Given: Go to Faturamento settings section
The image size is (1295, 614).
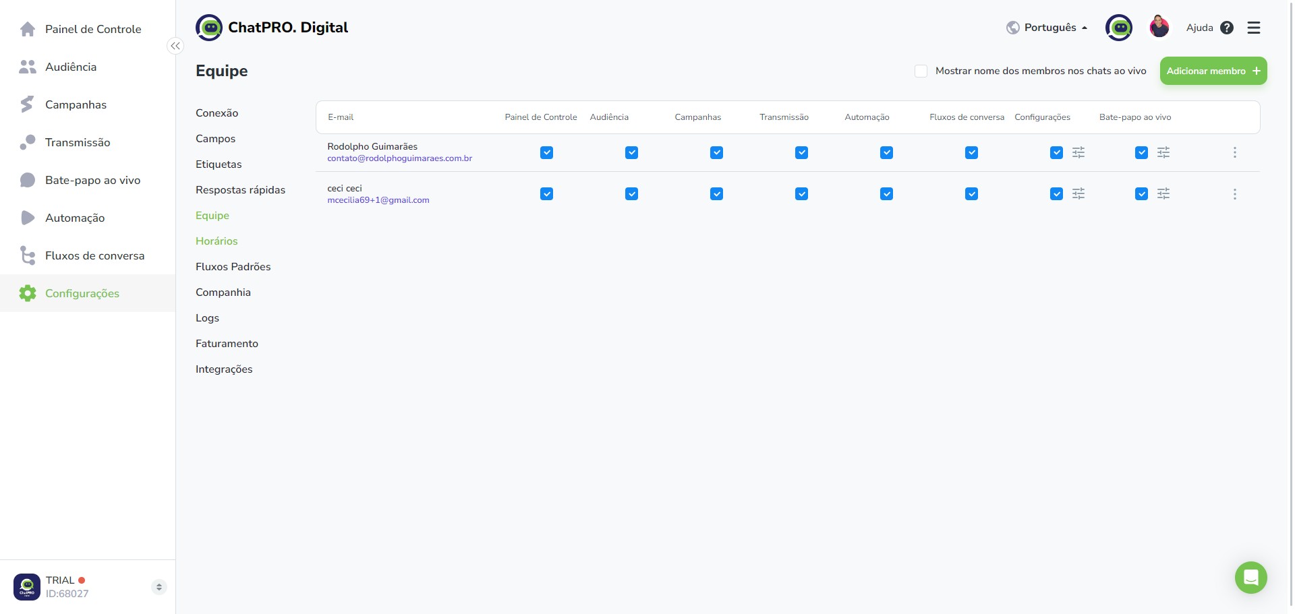Looking at the screenshot, I should click(227, 344).
